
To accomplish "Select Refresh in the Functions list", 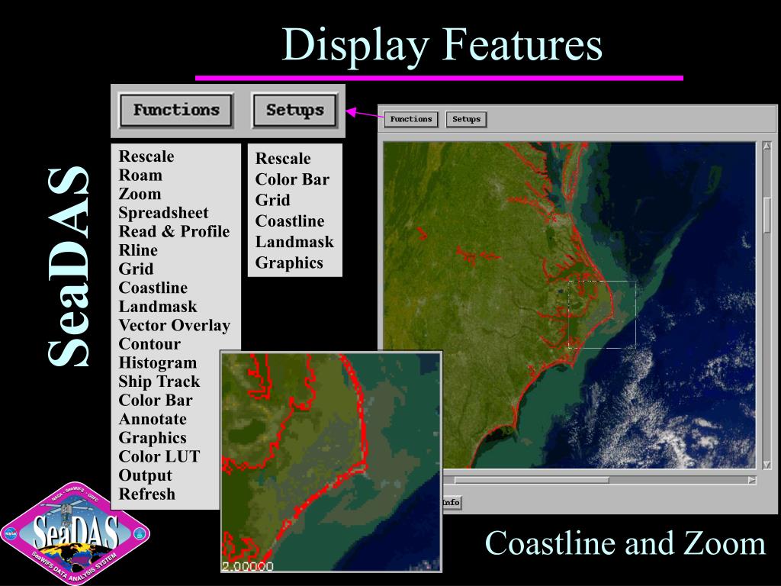I will (147, 494).
